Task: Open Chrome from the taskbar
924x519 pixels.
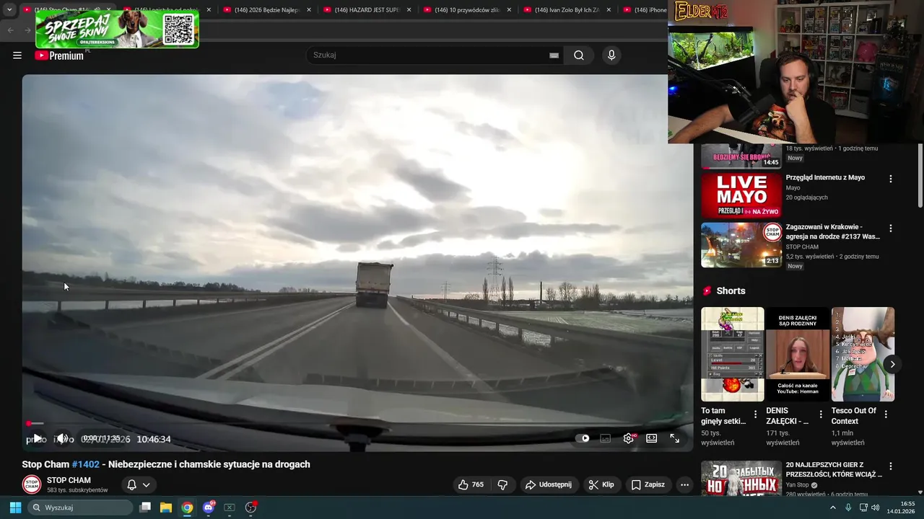Action: coord(187,507)
